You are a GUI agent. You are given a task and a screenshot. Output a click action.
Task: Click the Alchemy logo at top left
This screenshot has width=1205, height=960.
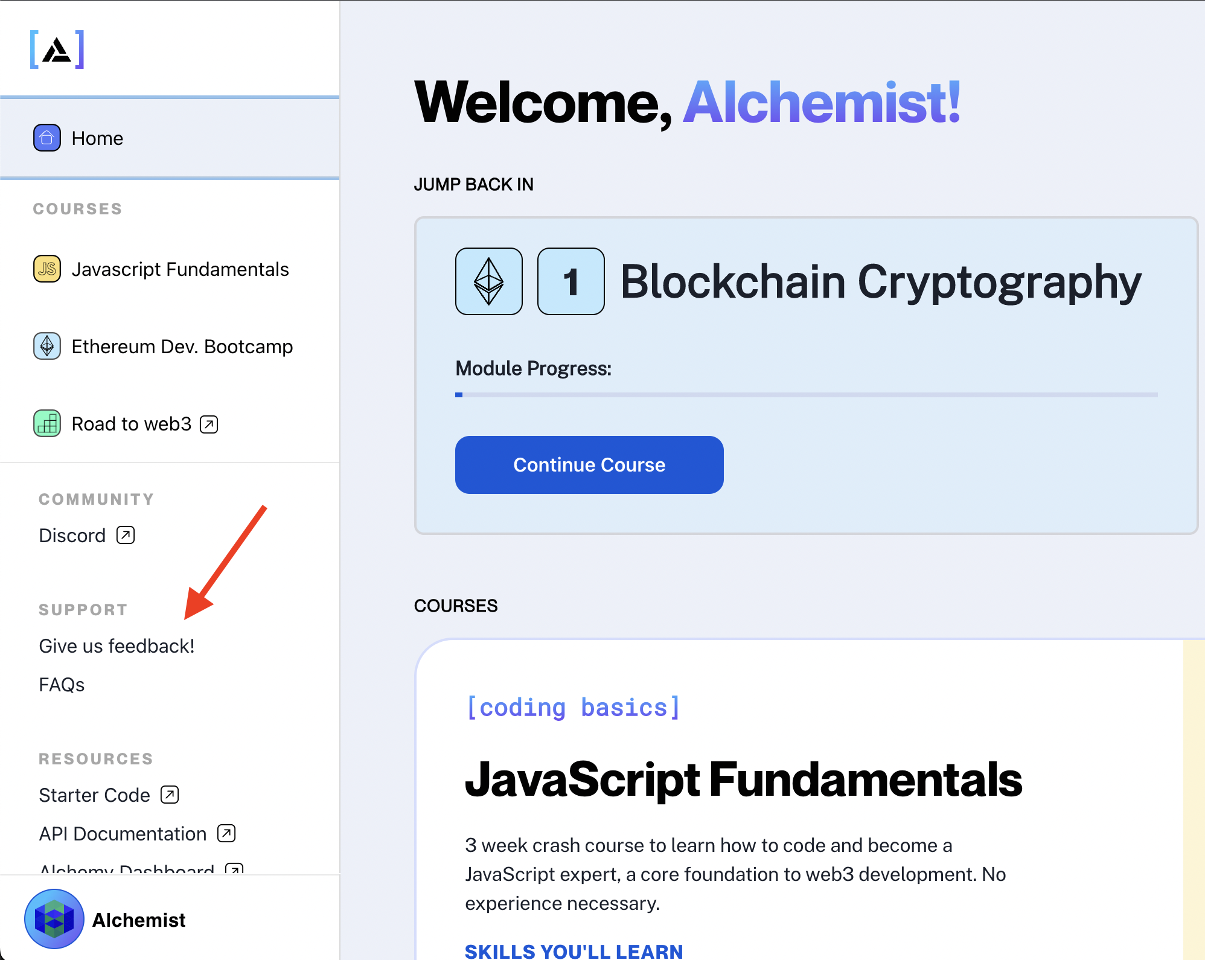[x=57, y=51]
